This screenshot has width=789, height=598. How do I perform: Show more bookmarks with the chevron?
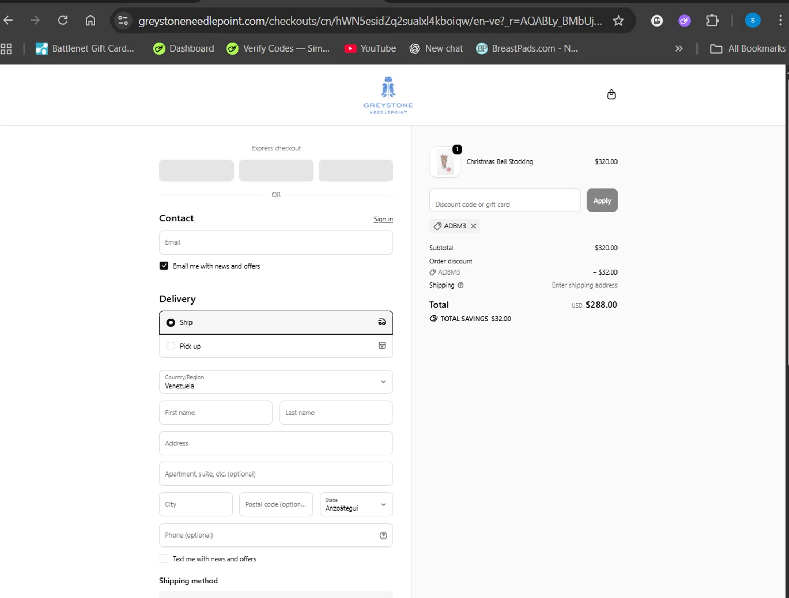click(679, 48)
